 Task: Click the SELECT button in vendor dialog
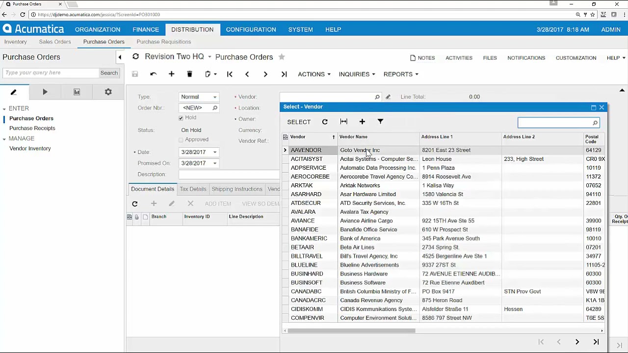click(x=299, y=122)
